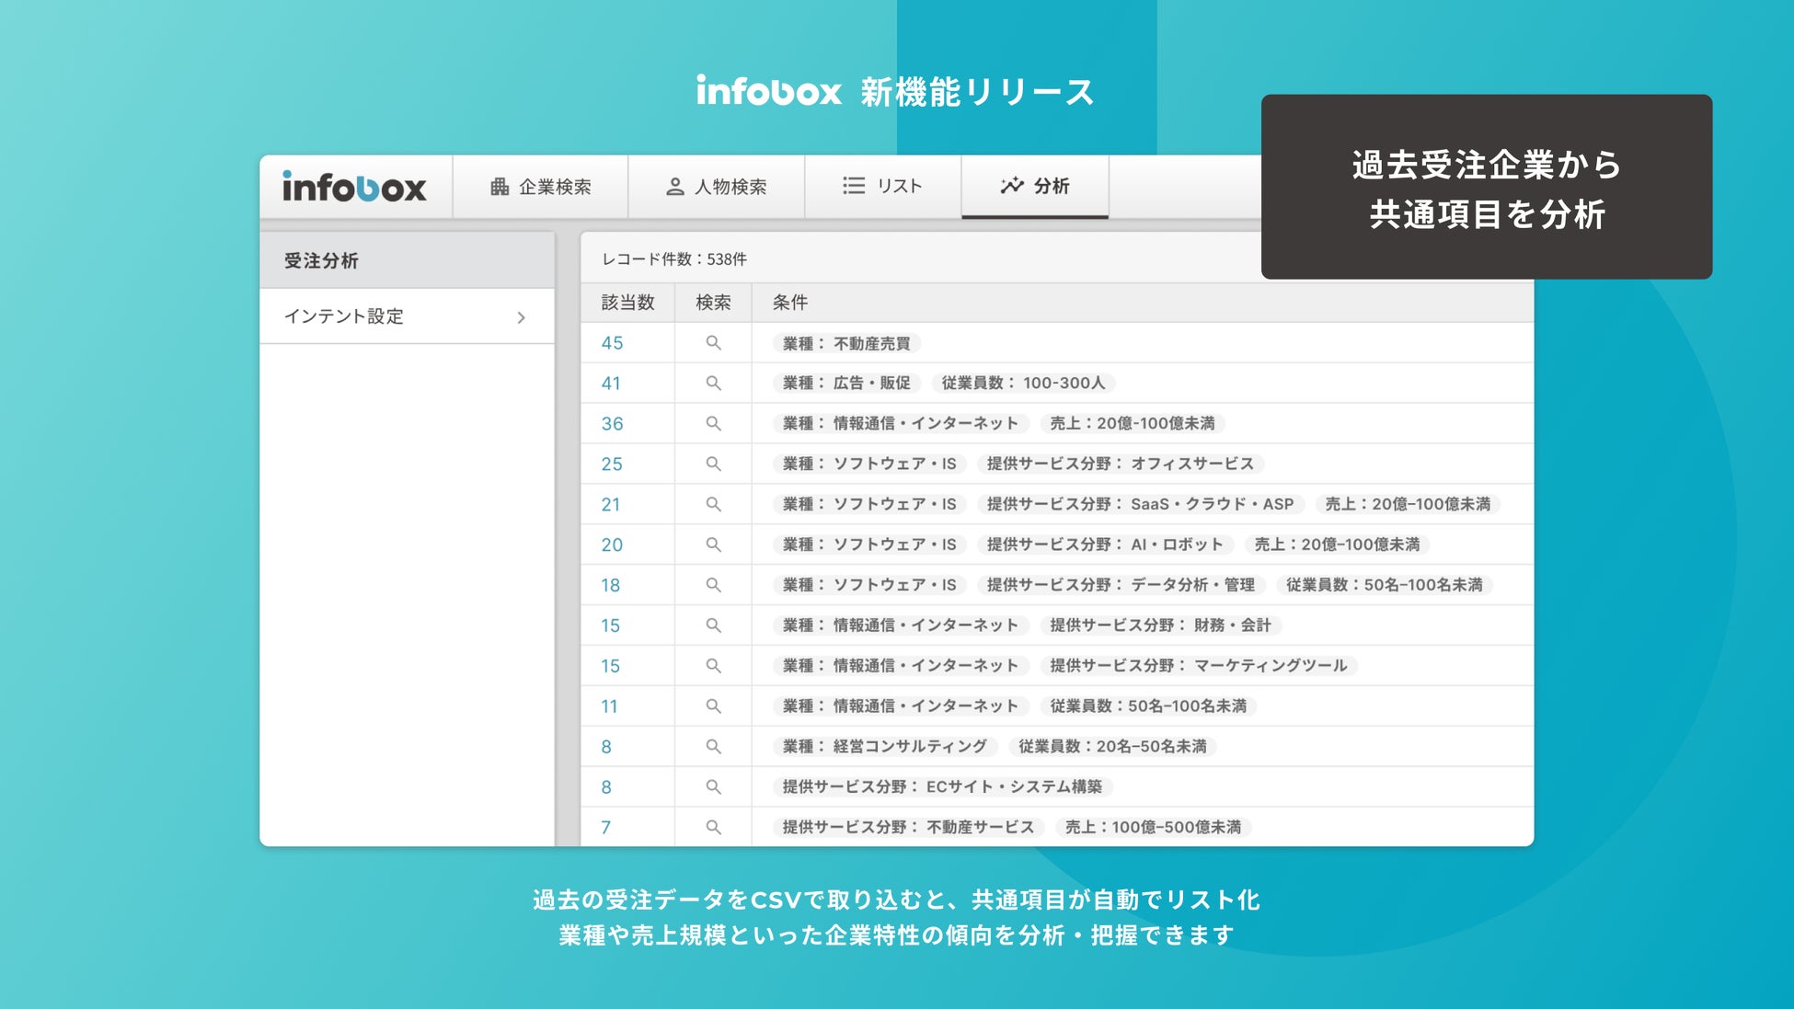Click search icon in SaaS・クラウド・ASP row
This screenshot has width=1794, height=1009.
(713, 504)
